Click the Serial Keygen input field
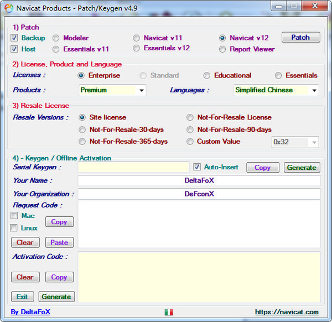 [133, 167]
